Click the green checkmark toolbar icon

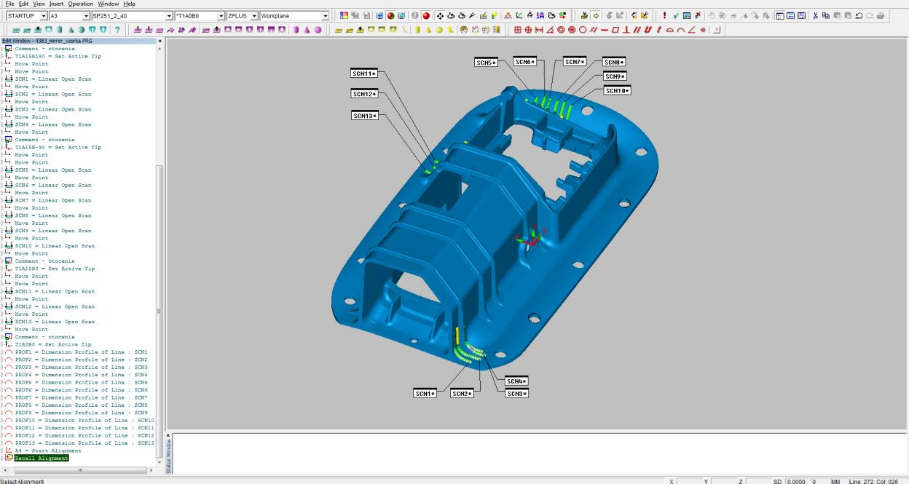(675, 15)
